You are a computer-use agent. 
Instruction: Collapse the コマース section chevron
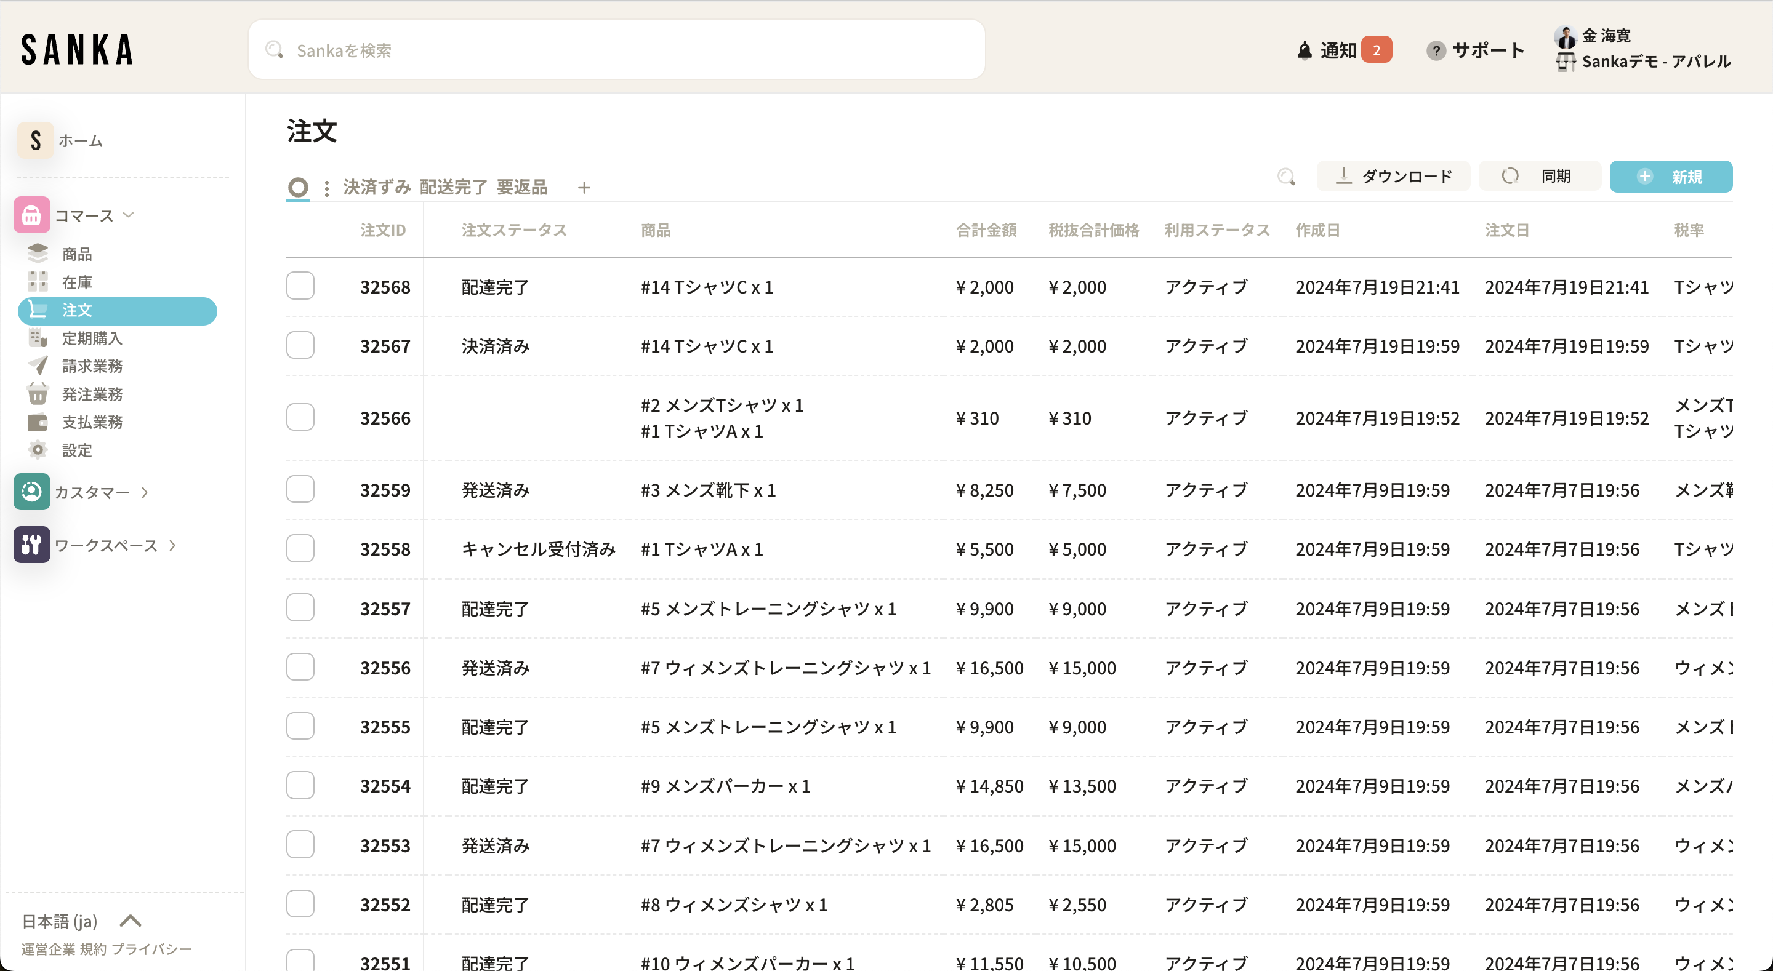128,215
